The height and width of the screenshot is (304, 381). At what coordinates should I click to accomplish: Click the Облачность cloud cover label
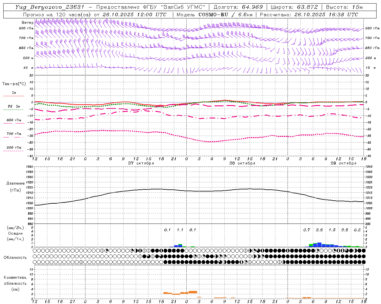click(x=15, y=258)
